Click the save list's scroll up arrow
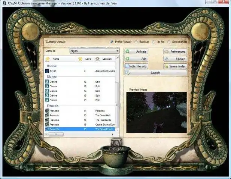 (x=117, y=58)
